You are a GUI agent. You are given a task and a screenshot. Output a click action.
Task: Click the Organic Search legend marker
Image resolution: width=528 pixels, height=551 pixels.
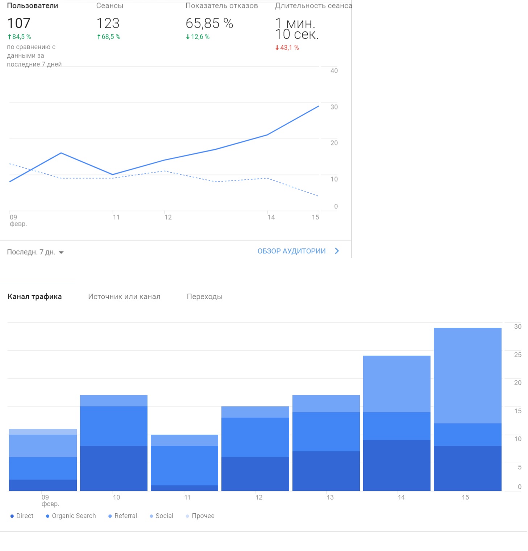point(47,516)
